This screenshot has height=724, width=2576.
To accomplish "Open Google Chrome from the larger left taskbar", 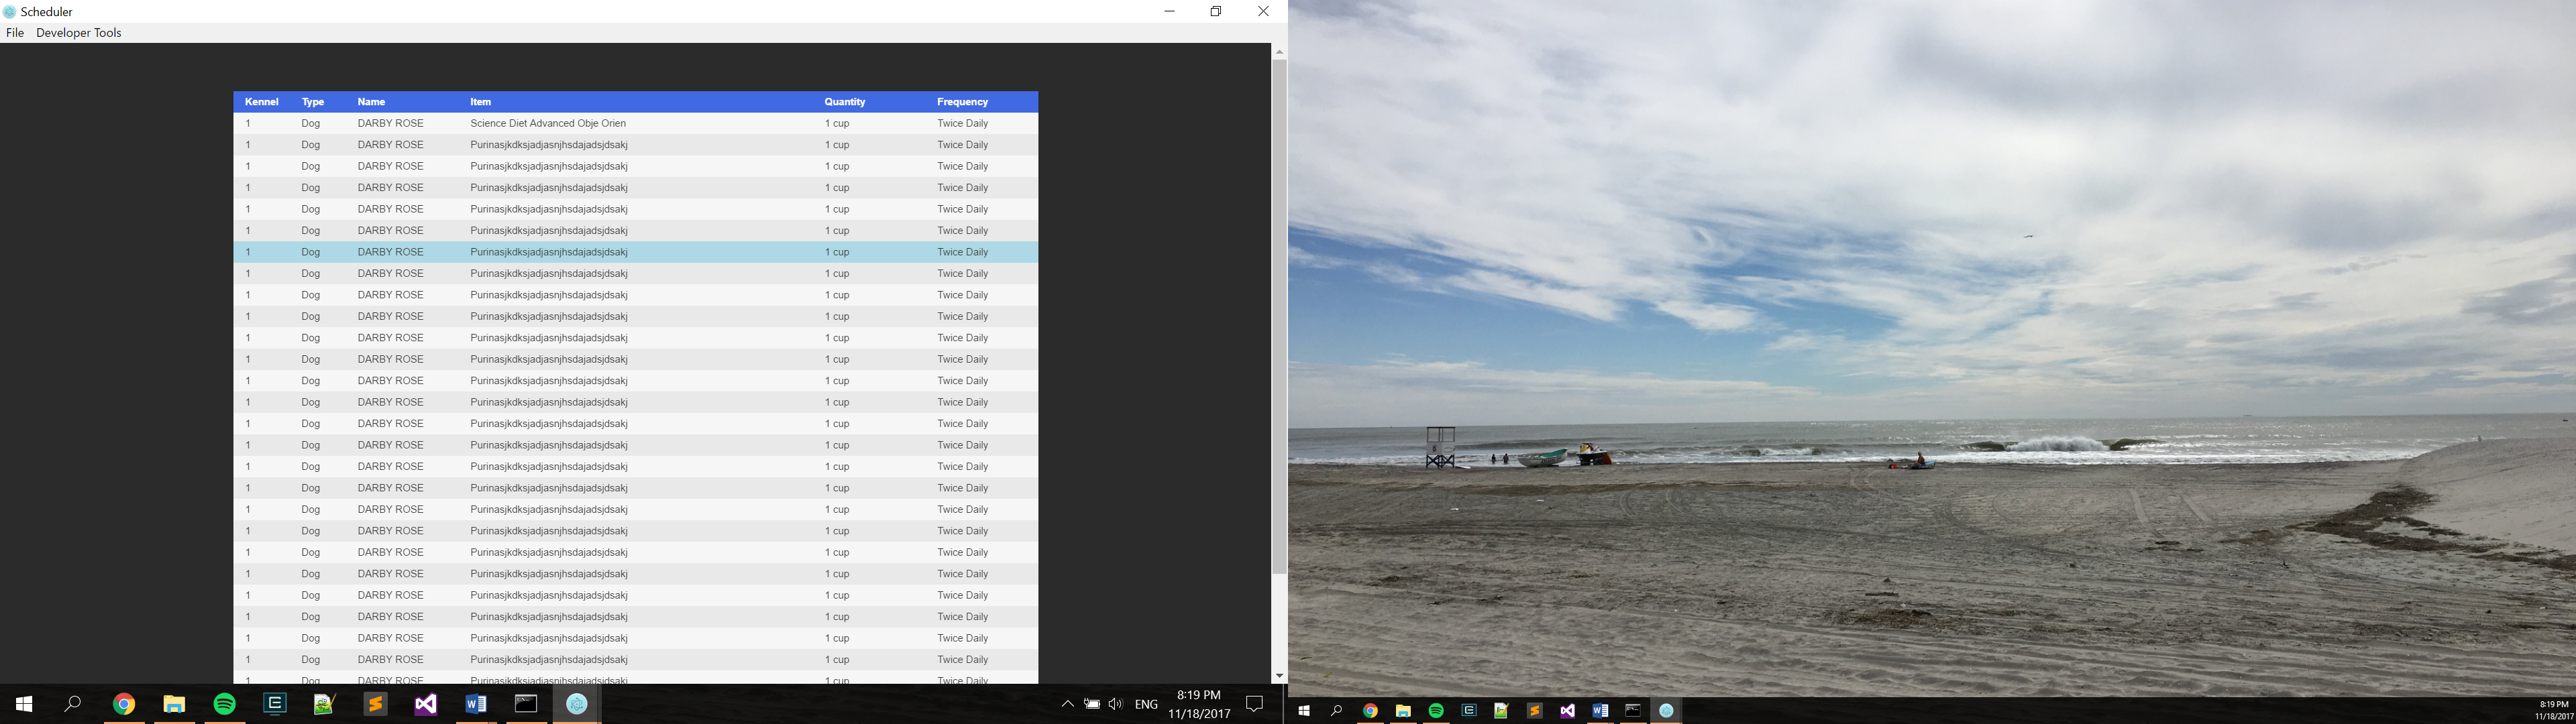I will (124, 704).
